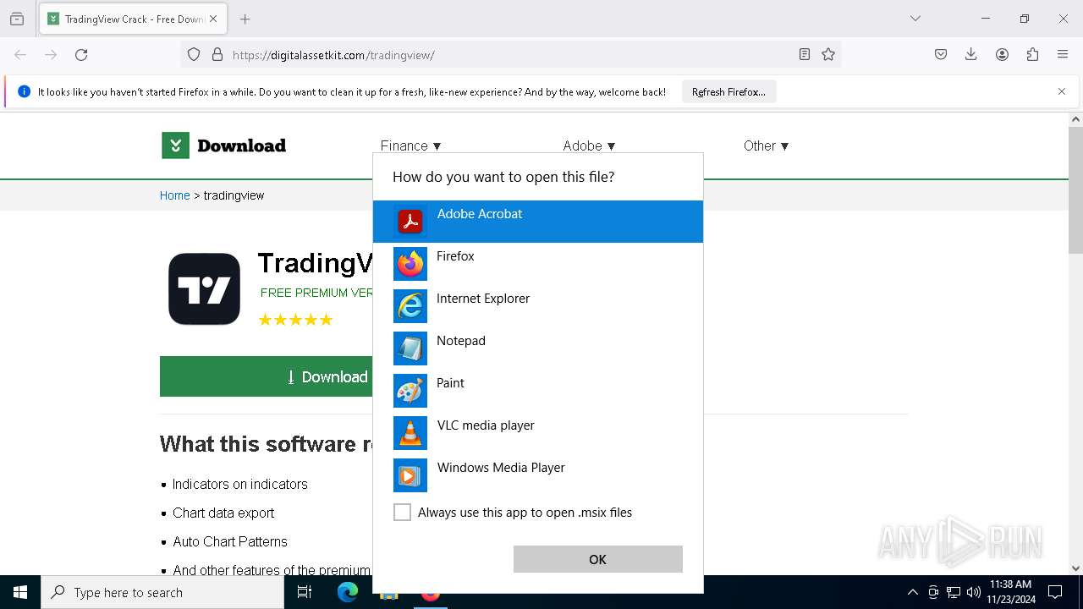
Task: Expand the list all tabs dropdown
Action: [915, 19]
